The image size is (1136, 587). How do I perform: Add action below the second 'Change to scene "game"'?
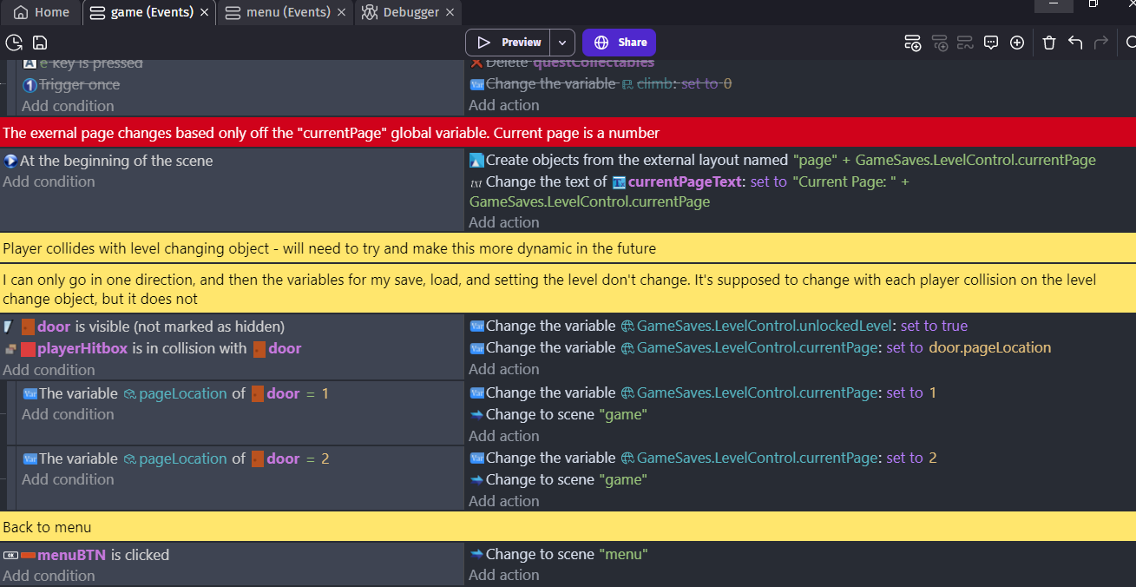pyautogui.click(x=504, y=501)
